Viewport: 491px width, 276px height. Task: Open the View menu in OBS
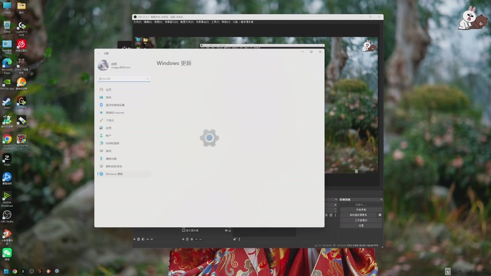pyautogui.click(x=158, y=22)
